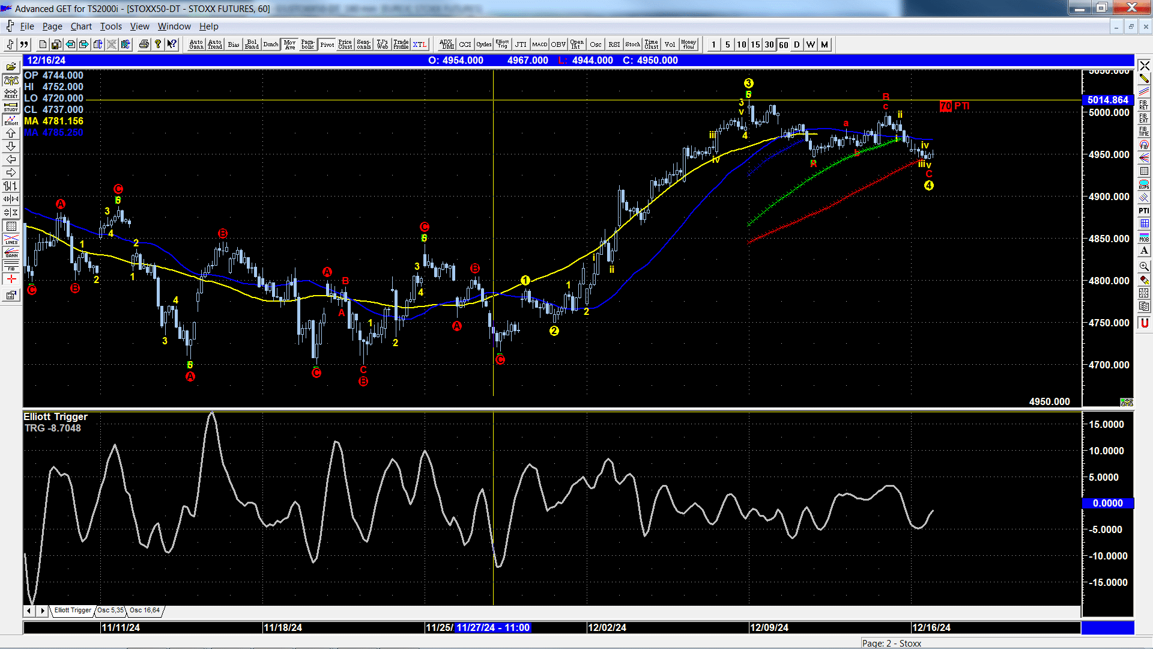
Task: Click the magnifier zoom icon in right sidebar
Action: tap(1144, 266)
